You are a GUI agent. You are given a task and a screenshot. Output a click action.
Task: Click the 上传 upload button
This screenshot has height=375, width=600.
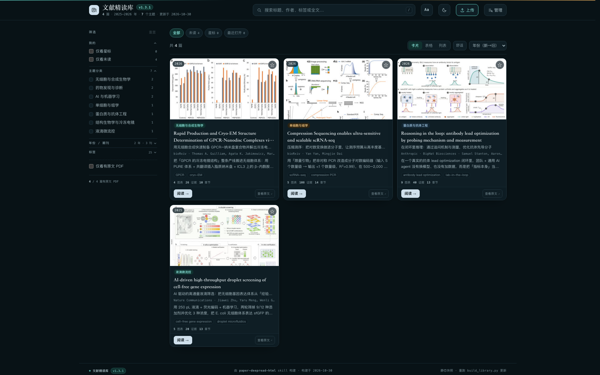pos(467,10)
